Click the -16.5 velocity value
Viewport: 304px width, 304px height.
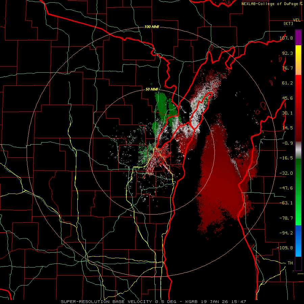click(286, 158)
